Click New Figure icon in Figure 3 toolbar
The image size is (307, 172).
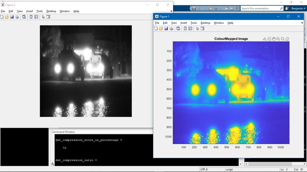tap(2, 17)
